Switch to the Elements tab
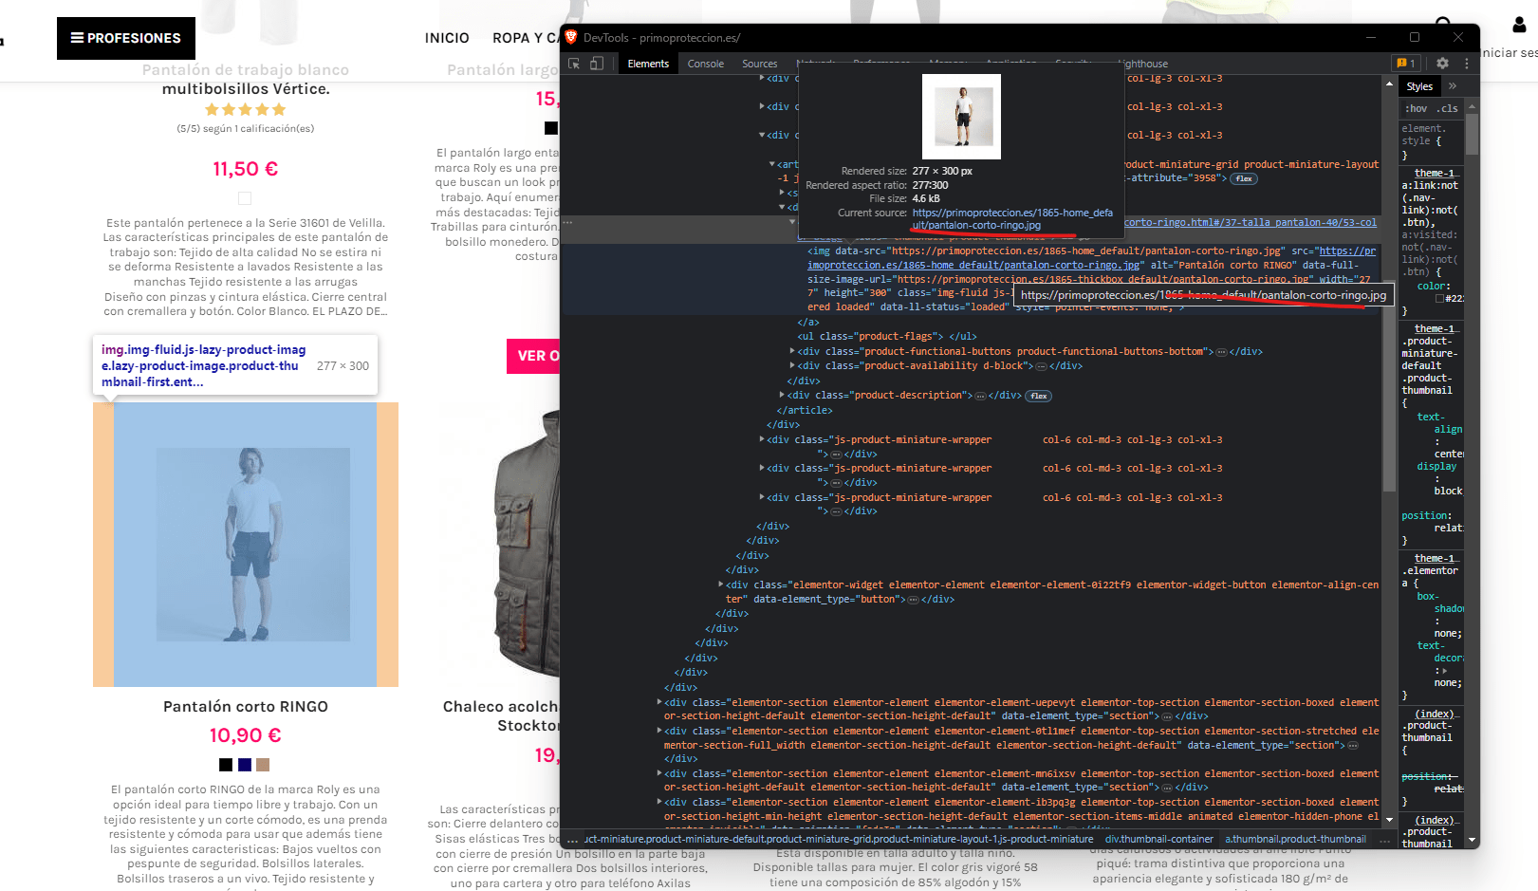 click(648, 64)
